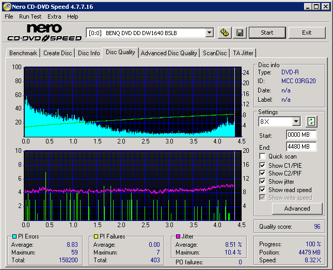This screenshot has width=333, height=270.
Task: Click jitter maximum 10.4 %
Action: (233, 252)
